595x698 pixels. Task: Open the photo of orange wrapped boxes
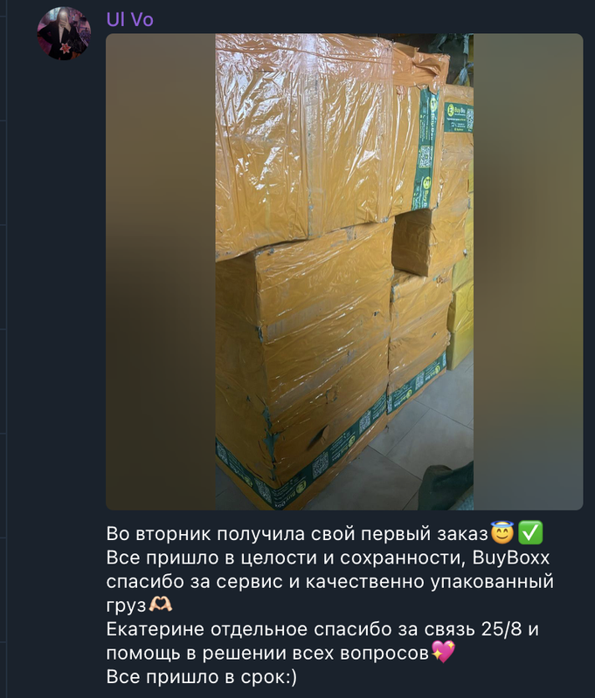[x=344, y=271]
